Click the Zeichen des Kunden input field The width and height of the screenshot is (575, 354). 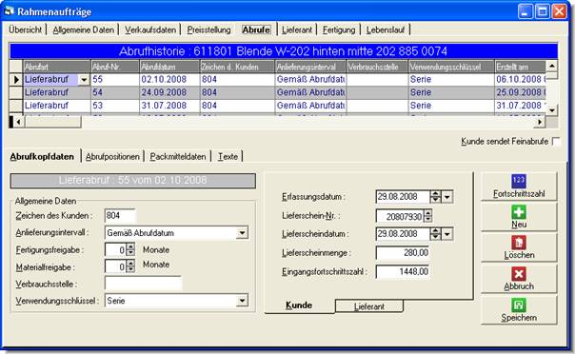(120, 215)
